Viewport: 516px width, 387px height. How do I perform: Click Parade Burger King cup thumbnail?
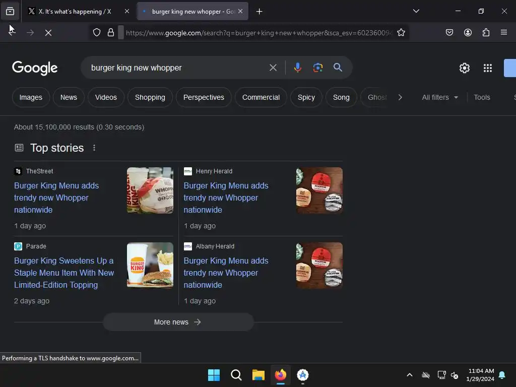150,265
